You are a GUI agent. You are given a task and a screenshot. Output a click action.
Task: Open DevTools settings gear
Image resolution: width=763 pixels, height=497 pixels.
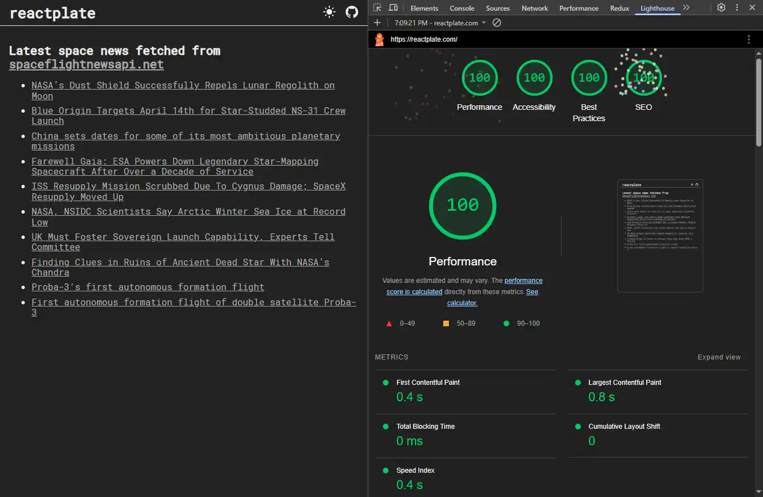pos(721,8)
